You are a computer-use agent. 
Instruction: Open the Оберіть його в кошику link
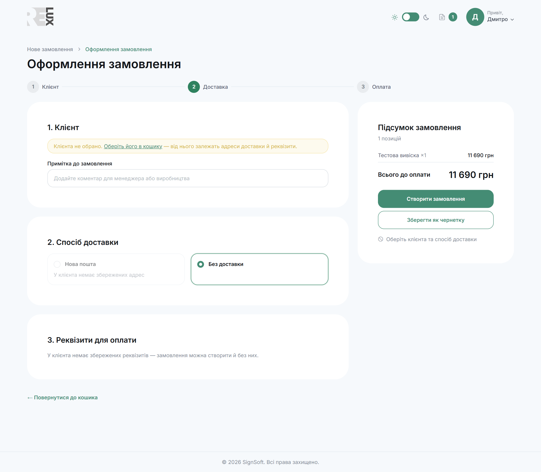point(133,146)
